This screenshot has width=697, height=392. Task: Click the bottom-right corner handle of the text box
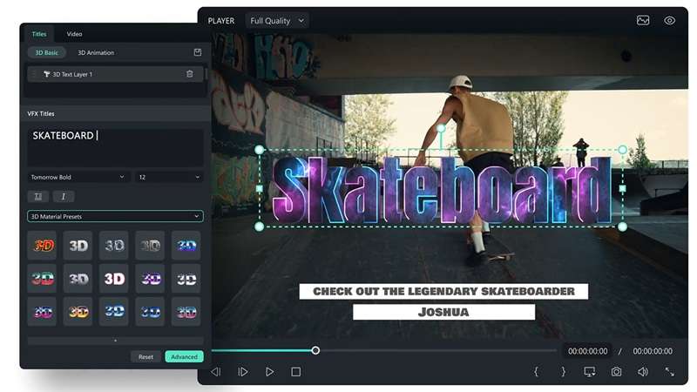[x=622, y=226]
